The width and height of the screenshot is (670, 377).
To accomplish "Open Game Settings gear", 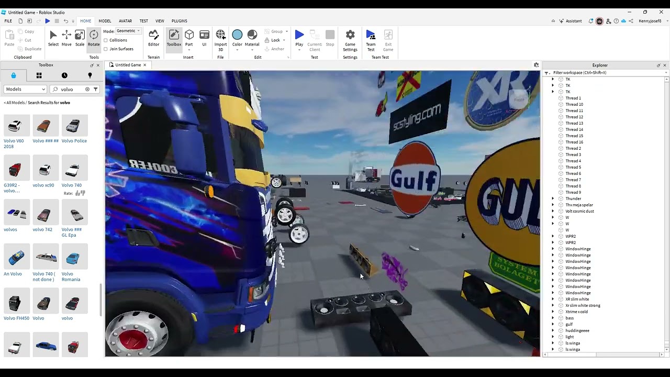I will pyautogui.click(x=350, y=40).
